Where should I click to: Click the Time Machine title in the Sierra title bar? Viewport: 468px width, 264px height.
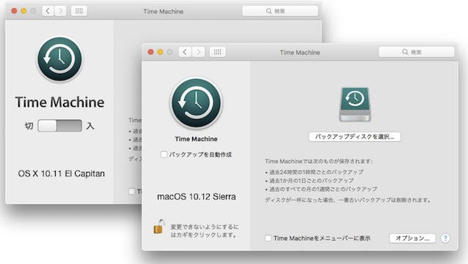pyautogui.click(x=300, y=53)
